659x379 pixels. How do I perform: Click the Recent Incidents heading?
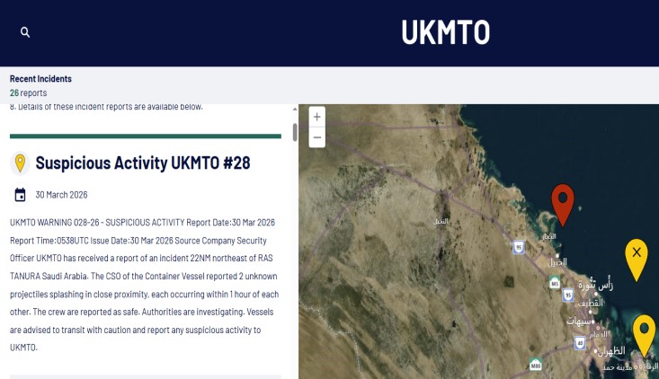click(x=40, y=79)
